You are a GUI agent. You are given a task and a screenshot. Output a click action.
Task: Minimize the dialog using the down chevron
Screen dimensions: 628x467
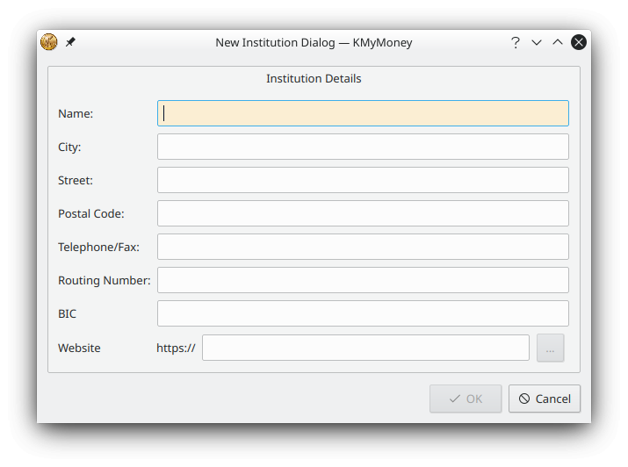tap(537, 42)
